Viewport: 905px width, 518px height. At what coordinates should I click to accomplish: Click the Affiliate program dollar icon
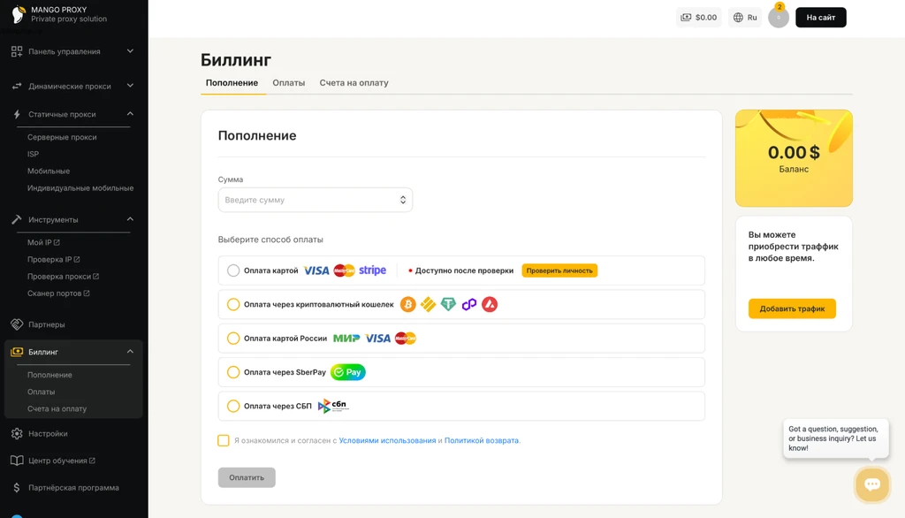(17, 488)
